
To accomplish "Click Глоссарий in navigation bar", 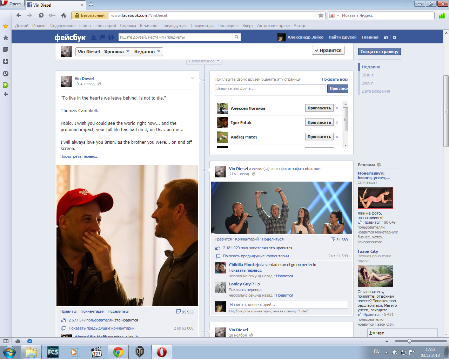I will [106, 26].
